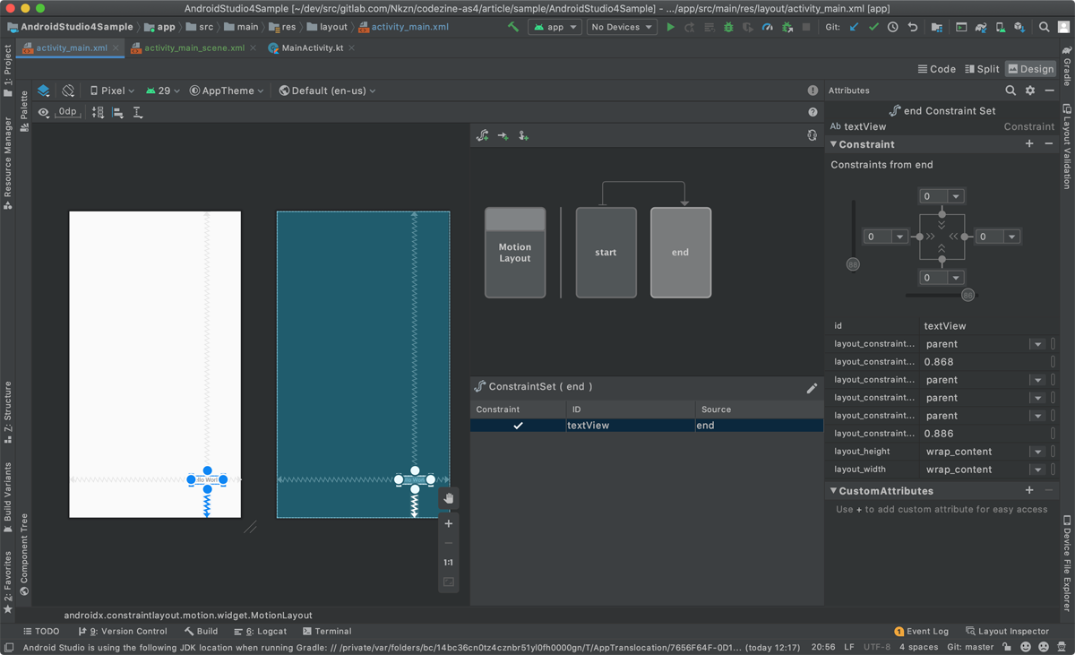Image resolution: width=1075 pixels, height=655 pixels.
Task: Click the Search Everywhere magnifier
Action: point(1045,27)
